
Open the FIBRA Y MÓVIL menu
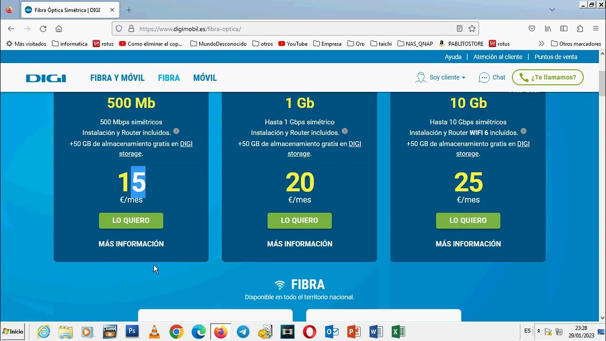click(117, 78)
